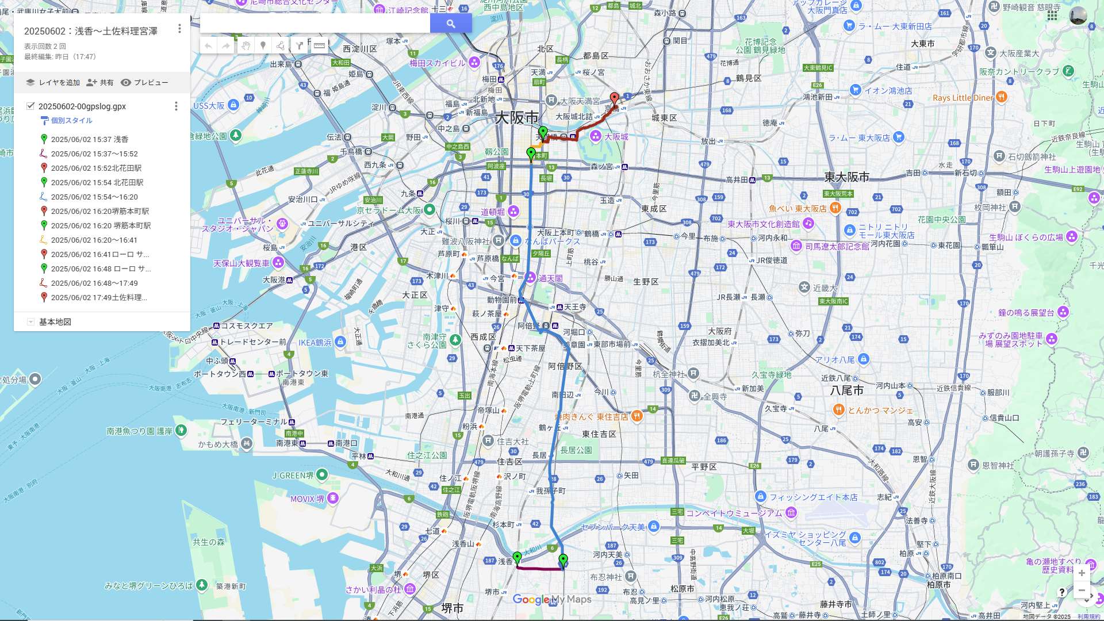
Task: Click the 京セラドーム大阪 map icon
Action: click(x=429, y=210)
